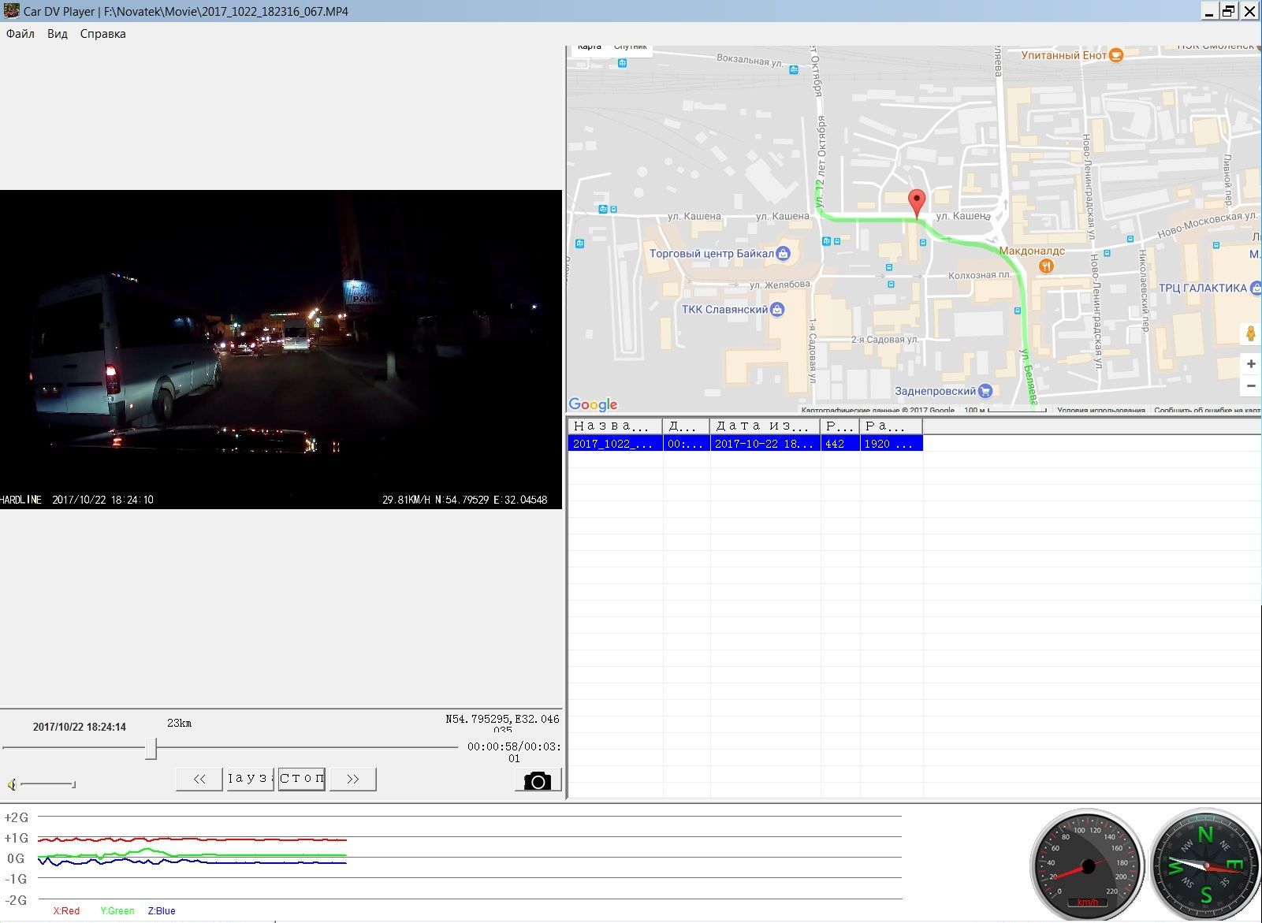The width and height of the screenshot is (1262, 923).
Task: Click the video position slider handle
Action: pos(151,748)
